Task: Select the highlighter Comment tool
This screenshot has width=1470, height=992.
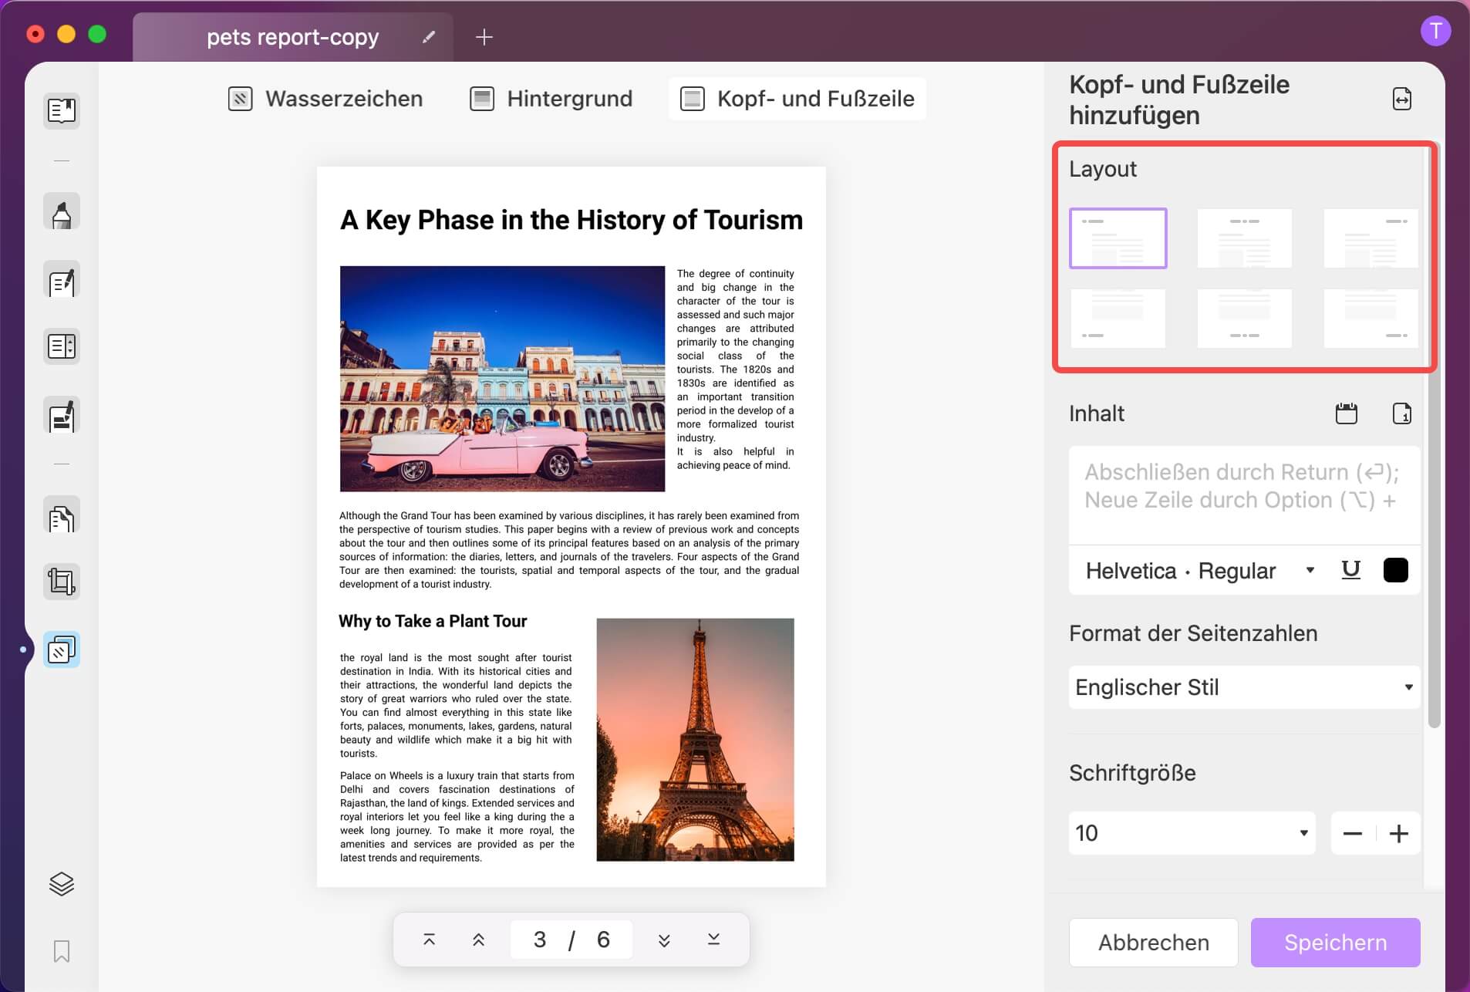Action: pyautogui.click(x=62, y=211)
